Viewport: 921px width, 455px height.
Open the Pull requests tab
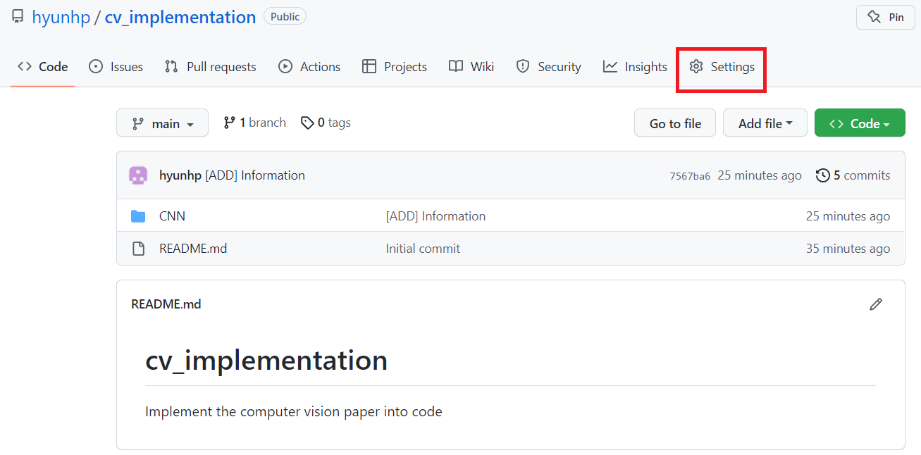(x=210, y=67)
